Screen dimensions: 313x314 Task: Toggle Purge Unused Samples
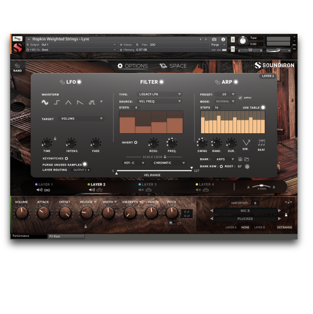pyautogui.click(x=85, y=164)
